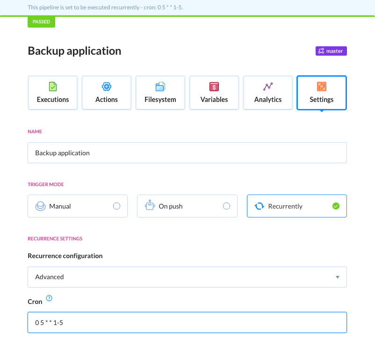Click the Name field with Backup application
This screenshot has height=354, width=375.
point(187,153)
